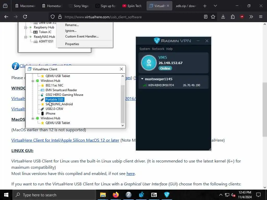Follow the 'here' link about linux versions
267x200 pixels.
(x=131, y=174)
